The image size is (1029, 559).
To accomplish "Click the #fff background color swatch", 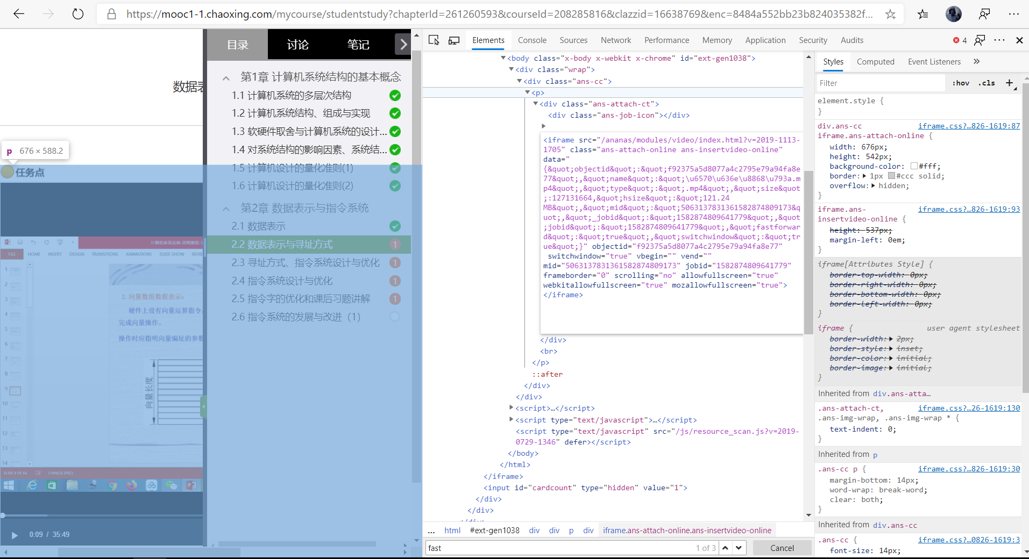I will pos(914,166).
